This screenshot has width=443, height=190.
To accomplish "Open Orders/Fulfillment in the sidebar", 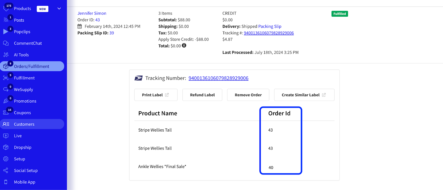I will click(32, 66).
